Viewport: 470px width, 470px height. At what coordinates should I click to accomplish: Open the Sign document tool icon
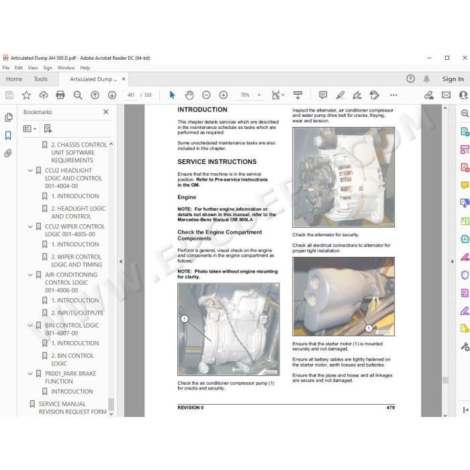357,95
